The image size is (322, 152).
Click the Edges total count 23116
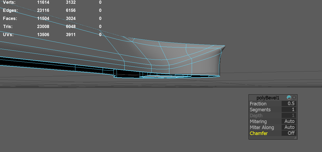(43, 10)
